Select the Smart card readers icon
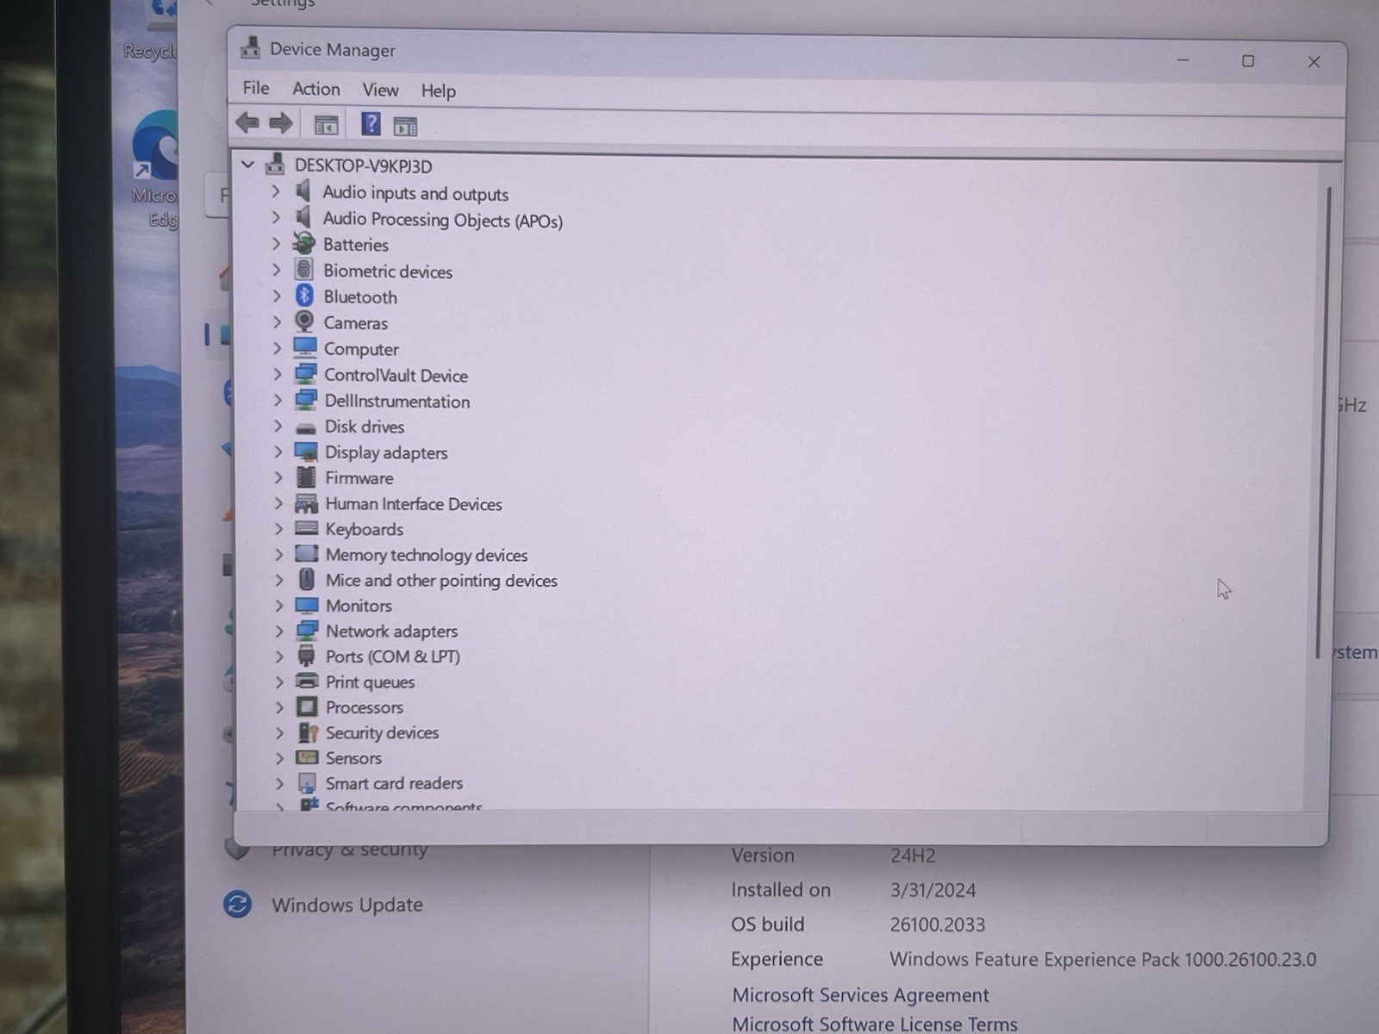Viewport: 1379px width, 1034px height. click(308, 782)
